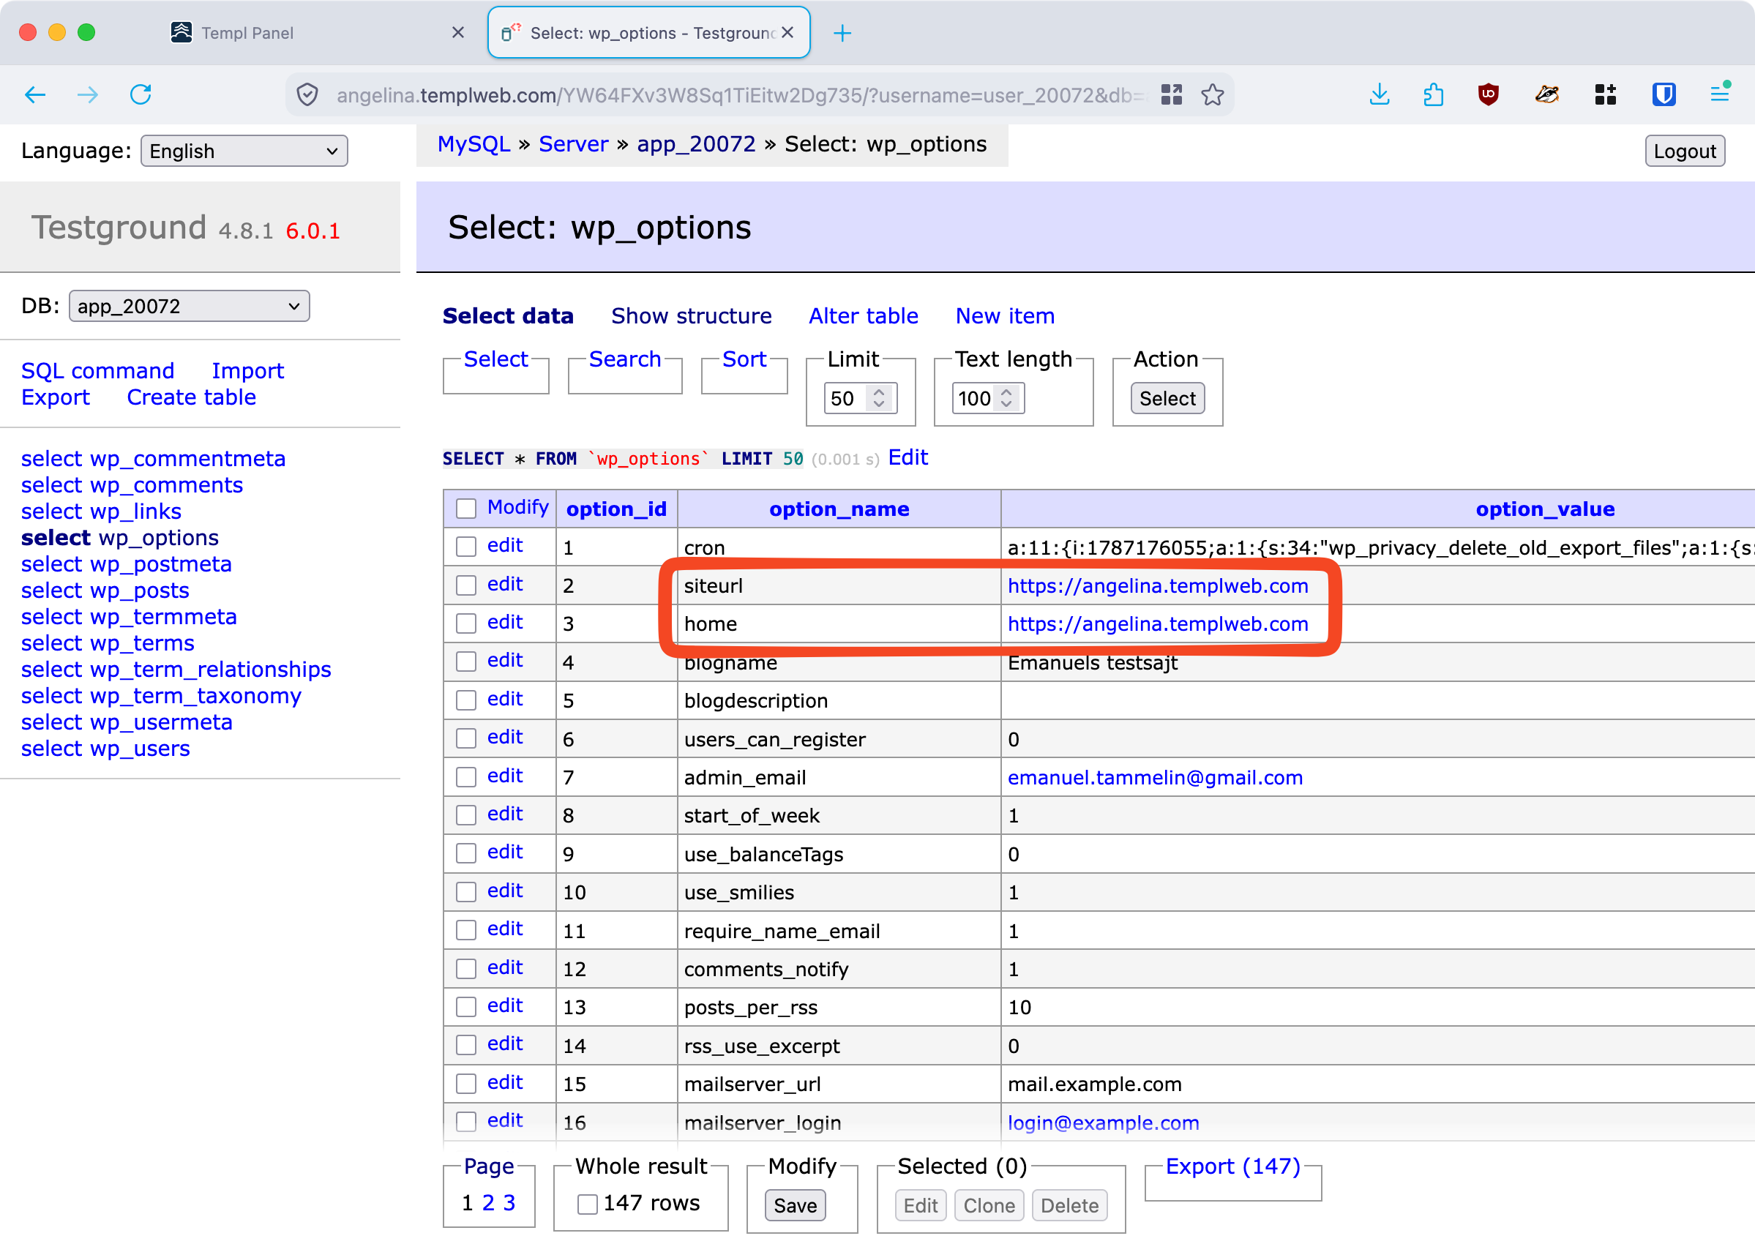The width and height of the screenshot is (1755, 1244).
Task: Check the row checkbox for admin_email
Action: 465,776
